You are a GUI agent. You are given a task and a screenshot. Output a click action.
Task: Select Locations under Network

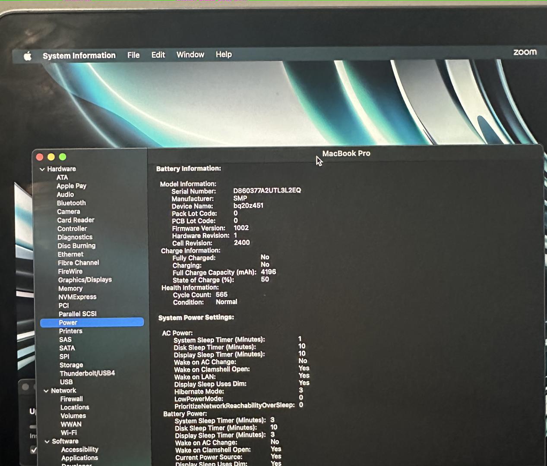click(x=75, y=407)
